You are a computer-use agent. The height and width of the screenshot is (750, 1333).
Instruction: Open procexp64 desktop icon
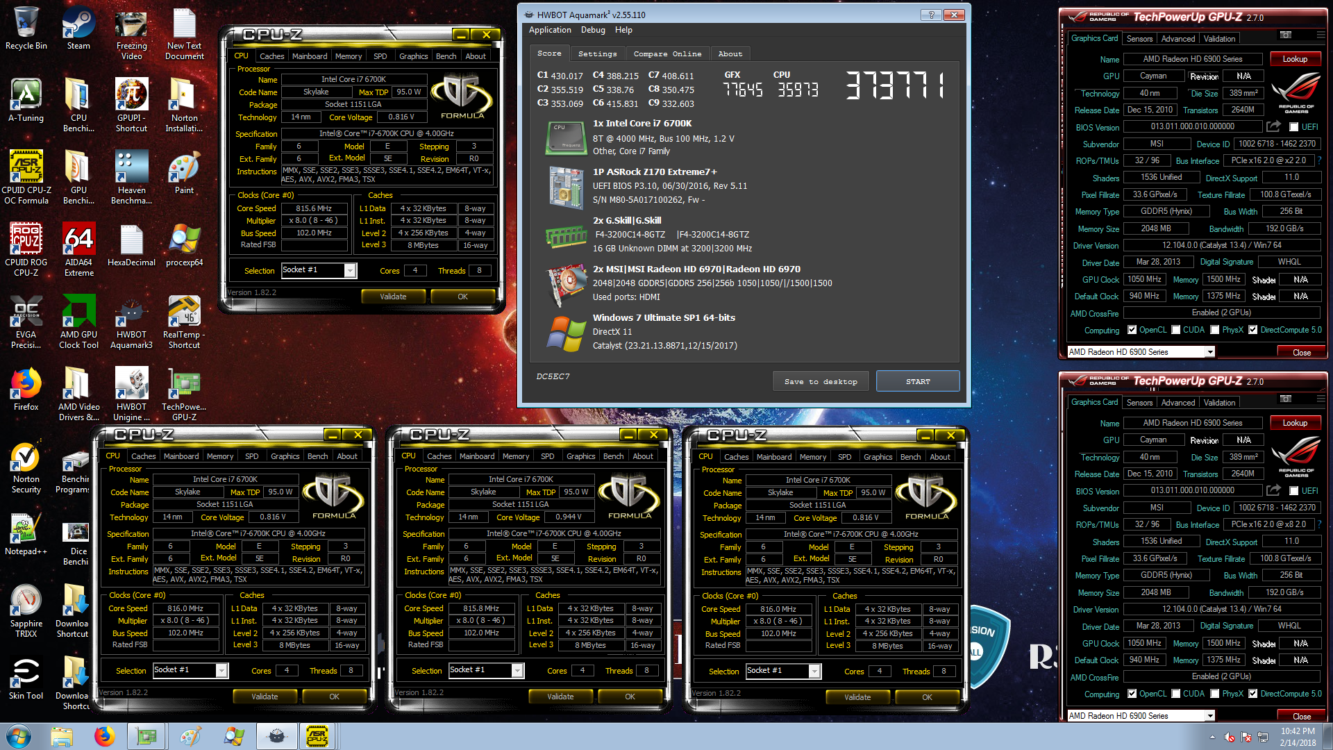pos(184,245)
